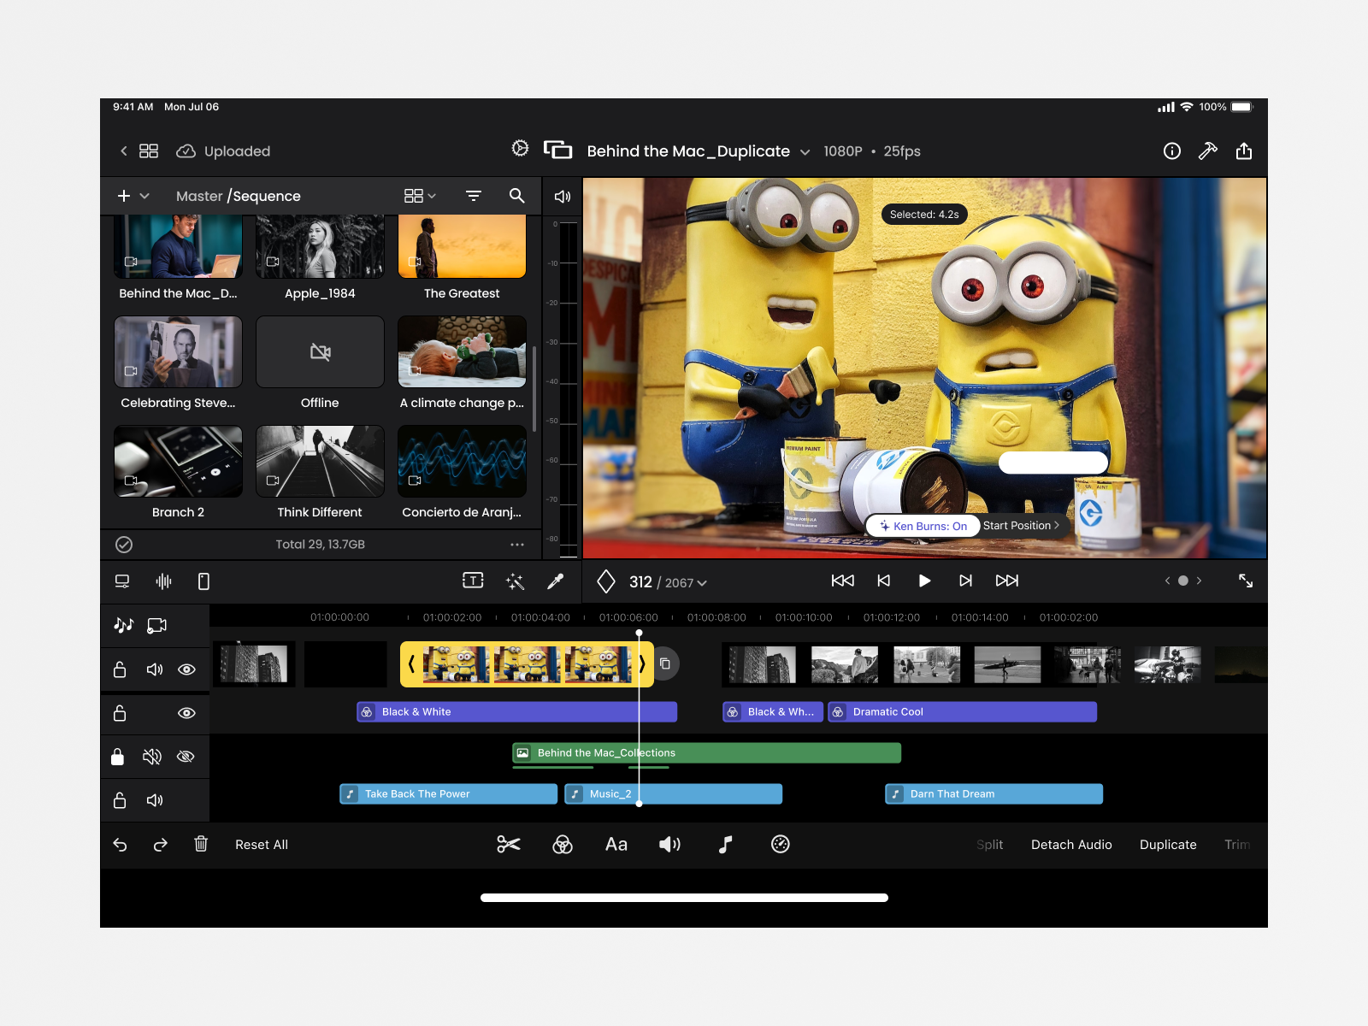The image size is (1368, 1026).
Task: Open project settings gear icon
Action: [520, 148]
